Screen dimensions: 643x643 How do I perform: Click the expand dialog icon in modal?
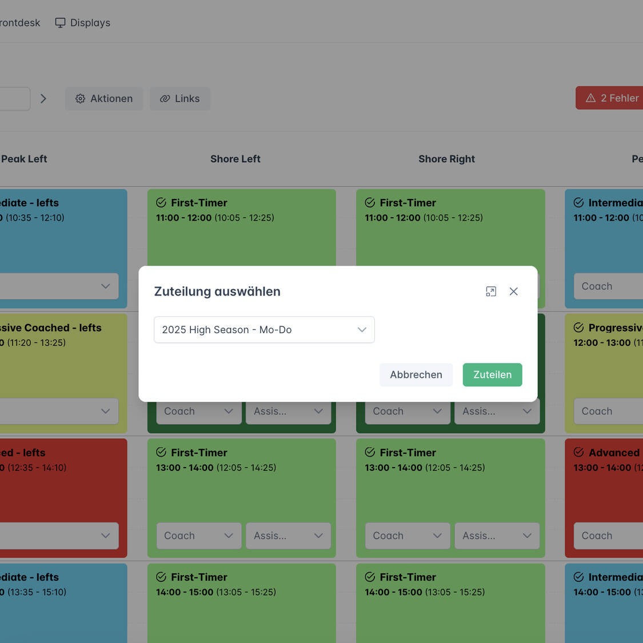point(490,291)
